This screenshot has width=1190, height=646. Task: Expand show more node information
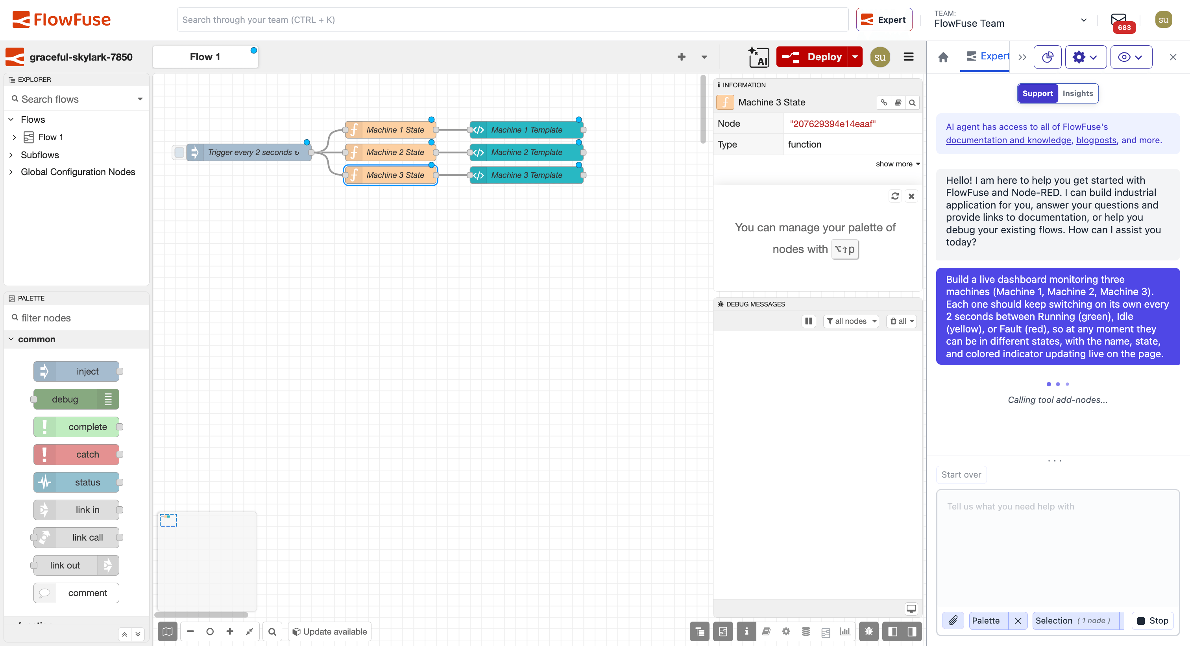click(898, 164)
